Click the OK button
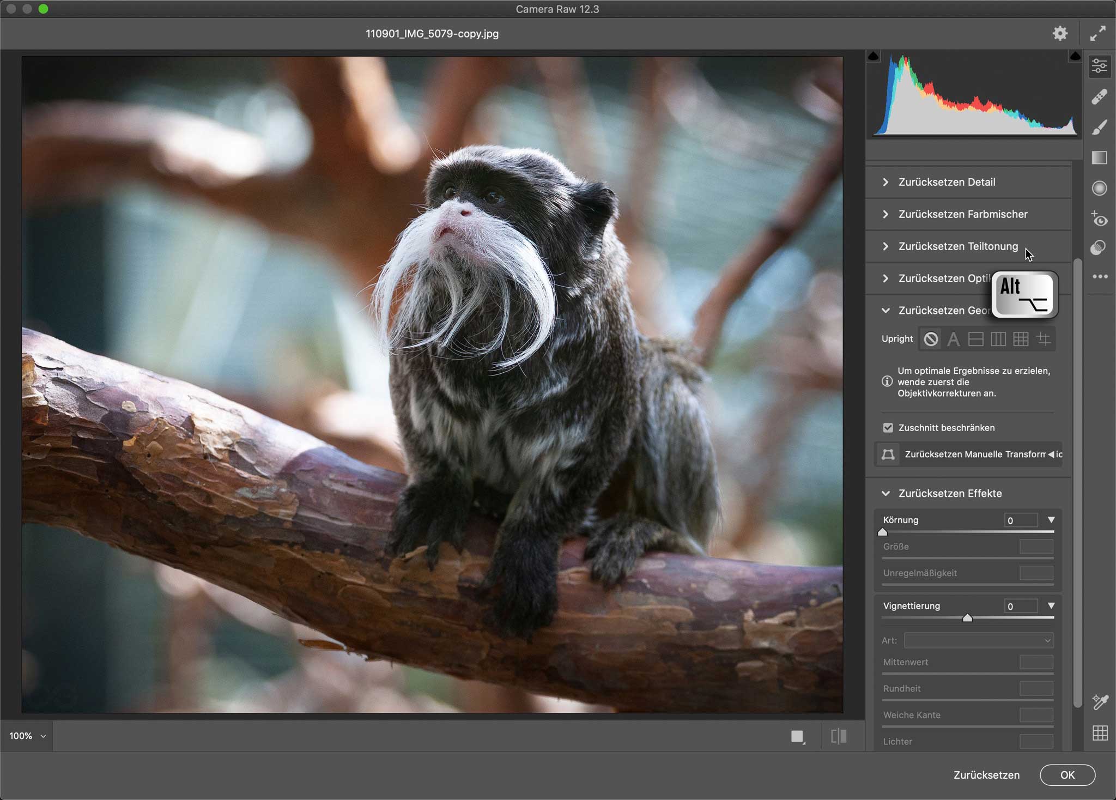 (1067, 775)
